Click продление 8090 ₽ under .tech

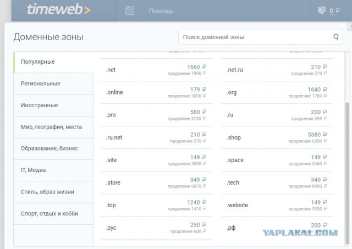(307, 186)
